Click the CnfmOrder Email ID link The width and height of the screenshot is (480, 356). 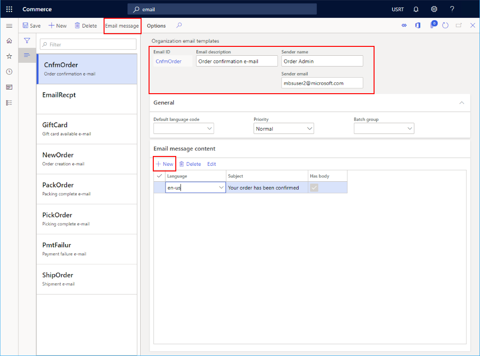[x=169, y=61]
